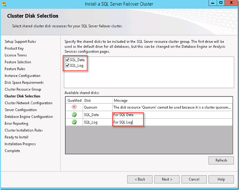The width and height of the screenshot is (239, 190).
Task: Click the Disk column header
Action: click(x=98, y=101)
